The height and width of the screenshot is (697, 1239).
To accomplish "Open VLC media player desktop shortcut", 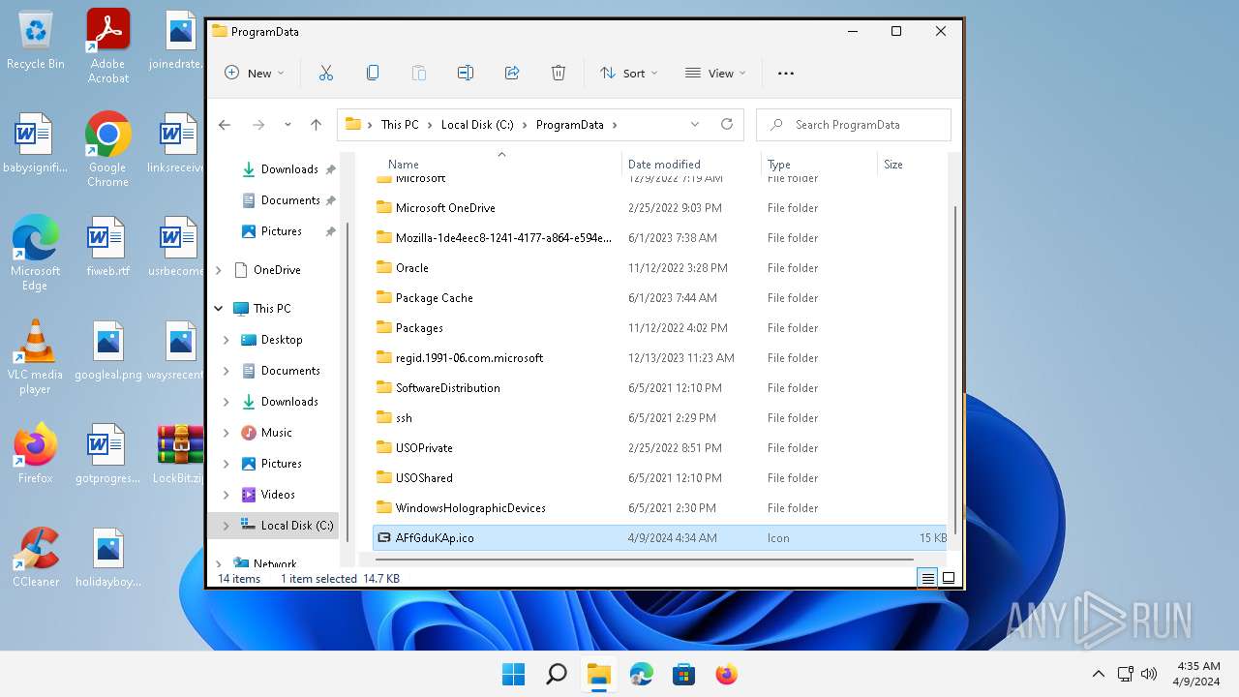I will click(x=35, y=356).
